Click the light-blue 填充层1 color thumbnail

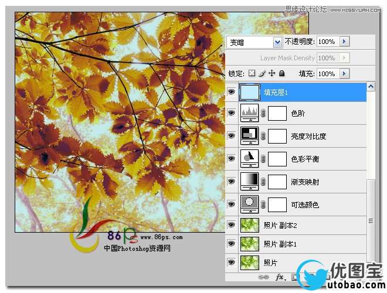(x=250, y=92)
